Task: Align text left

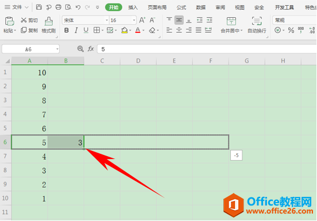Action: click(169, 30)
